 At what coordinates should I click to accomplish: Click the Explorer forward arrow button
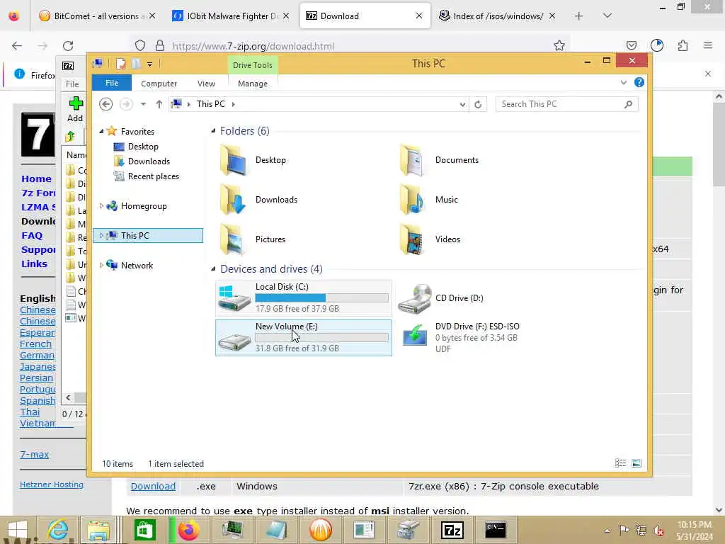[126, 104]
